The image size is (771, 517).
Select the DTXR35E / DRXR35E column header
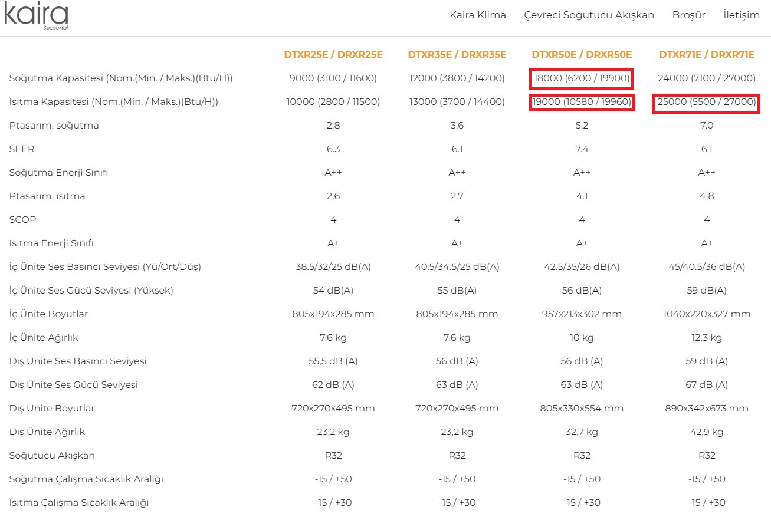457,55
